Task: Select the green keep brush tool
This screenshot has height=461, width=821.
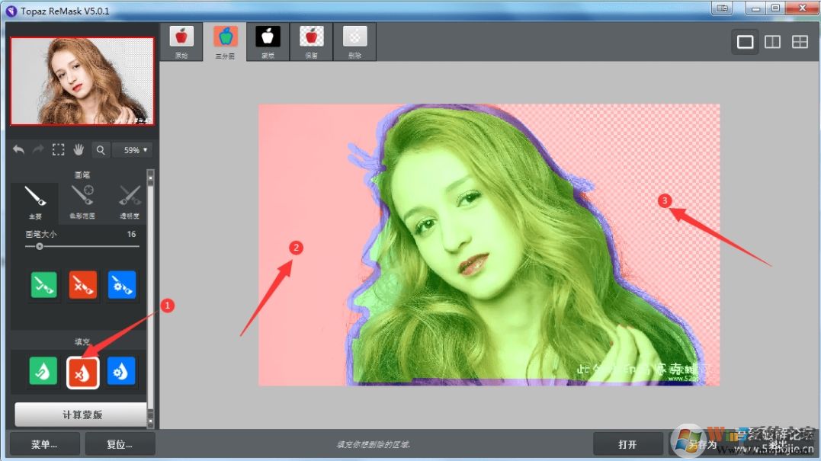Action: pyautogui.click(x=43, y=283)
